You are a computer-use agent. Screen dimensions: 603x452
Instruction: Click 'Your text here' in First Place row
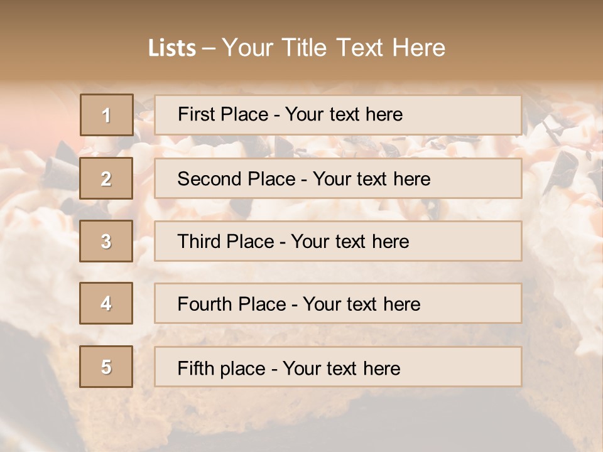click(344, 114)
